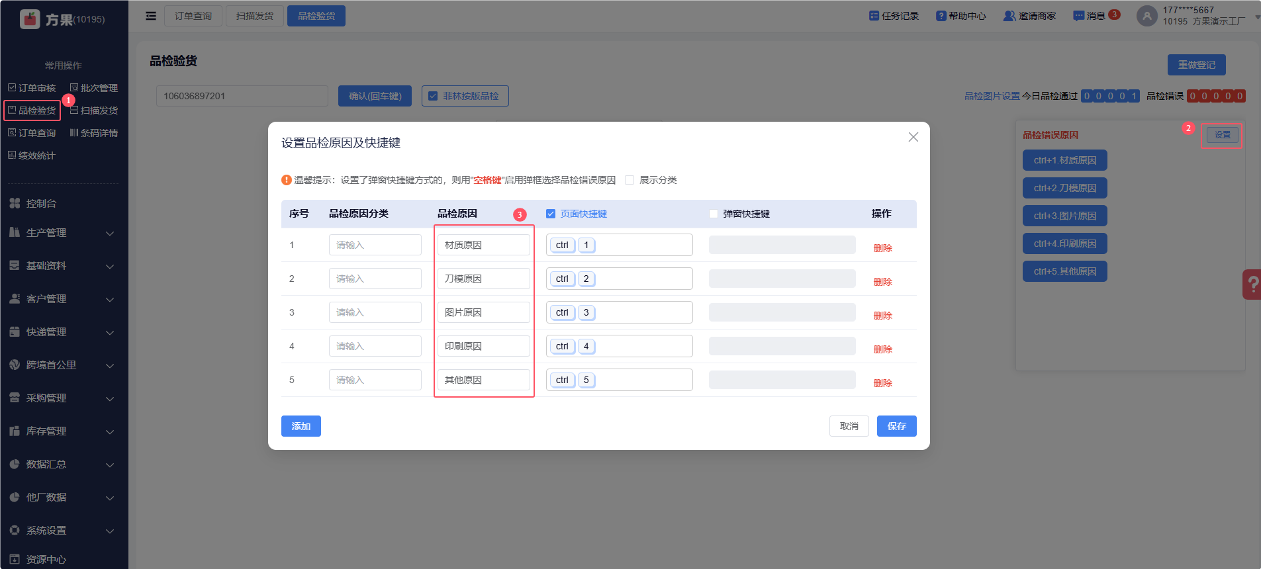The width and height of the screenshot is (1261, 569).
Task: Click the red question mark help widget
Action: pos(1252,284)
